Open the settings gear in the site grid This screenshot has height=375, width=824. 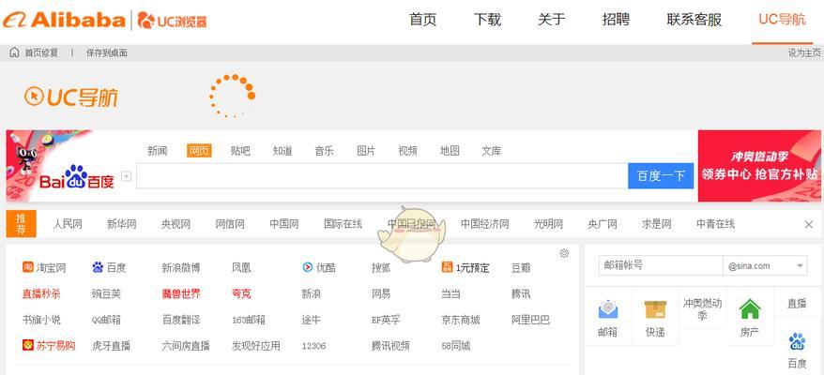[564, 254]
